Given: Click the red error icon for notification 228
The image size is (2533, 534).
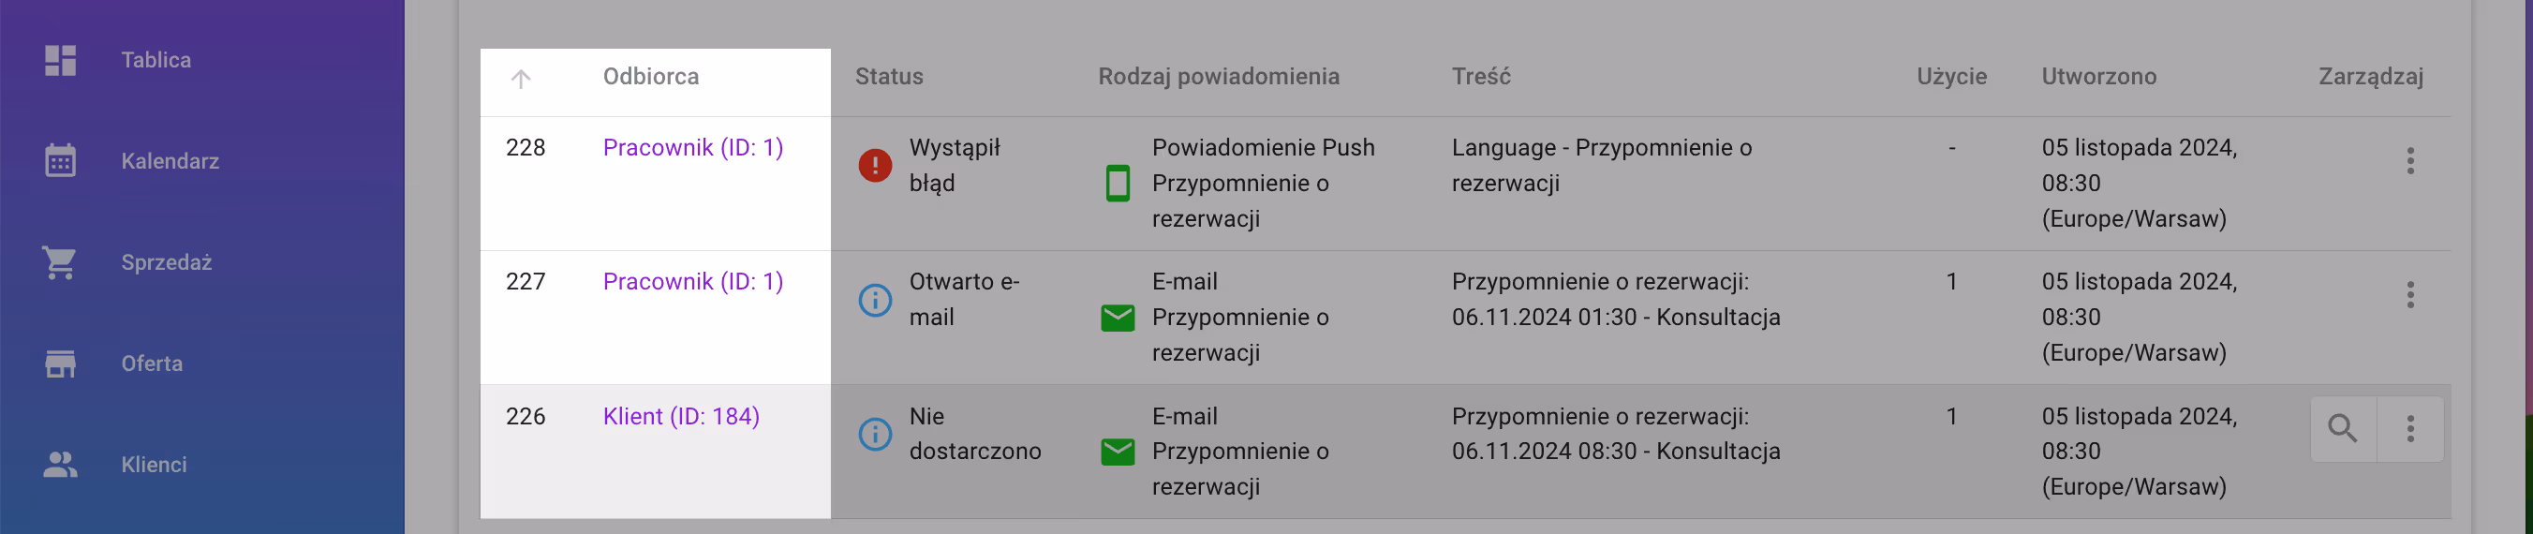Looking at the screenshot, I should 874,165.
